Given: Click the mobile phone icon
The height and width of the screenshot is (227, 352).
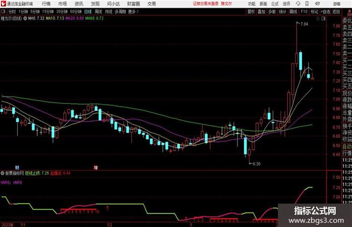Looking at the screenshot, I should point(307,4).
